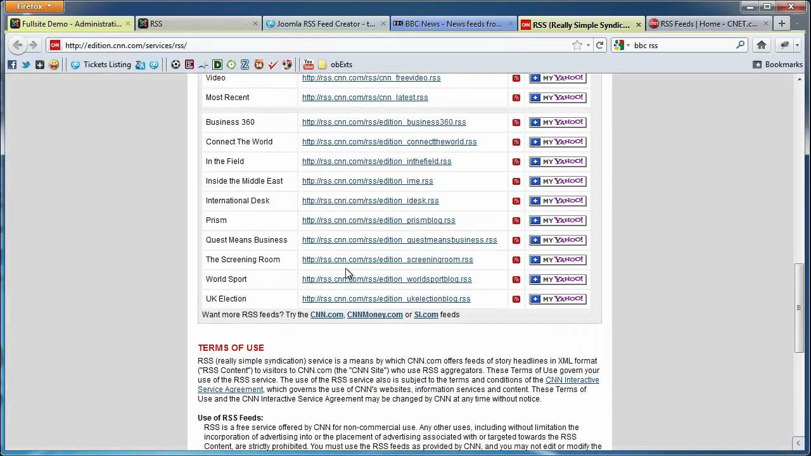
Task: Follow the CNNMoney.com link
Action: [x=374, y=315]
